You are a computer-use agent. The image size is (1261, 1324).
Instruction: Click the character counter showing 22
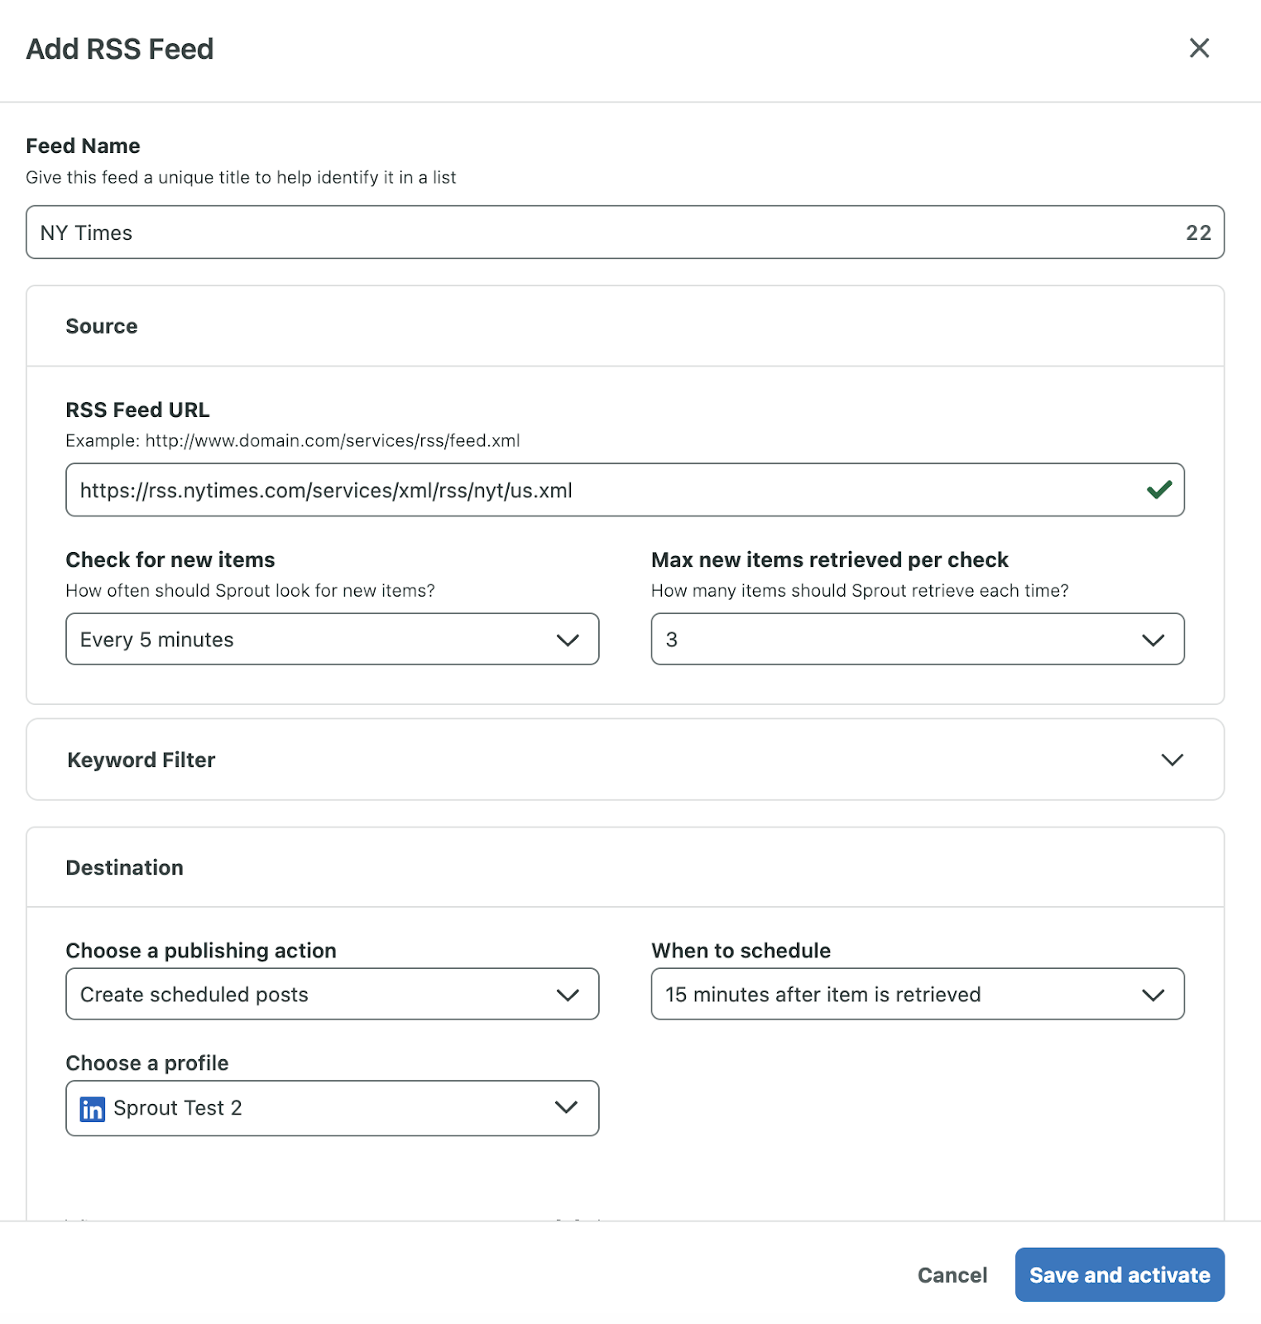coord(1198,233)
